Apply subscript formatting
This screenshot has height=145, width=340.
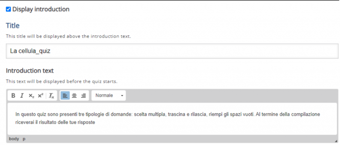(x=31, y=96)
